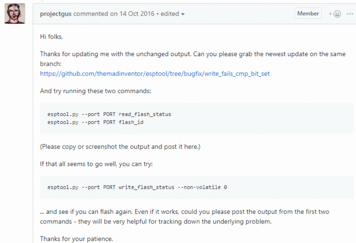This screenshot has width=356, height=243.
Task: Click the Member badge label
Action: point(308,13)
